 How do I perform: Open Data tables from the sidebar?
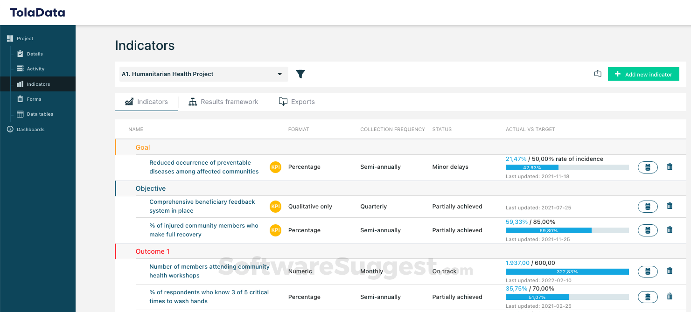(x=41, y=114)
